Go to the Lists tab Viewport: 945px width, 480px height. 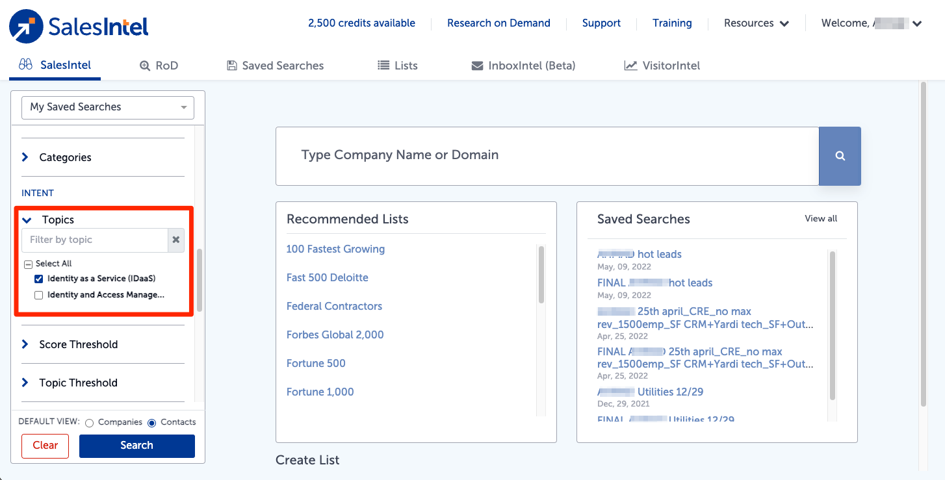pyautogui.click(x=398, y=66)
